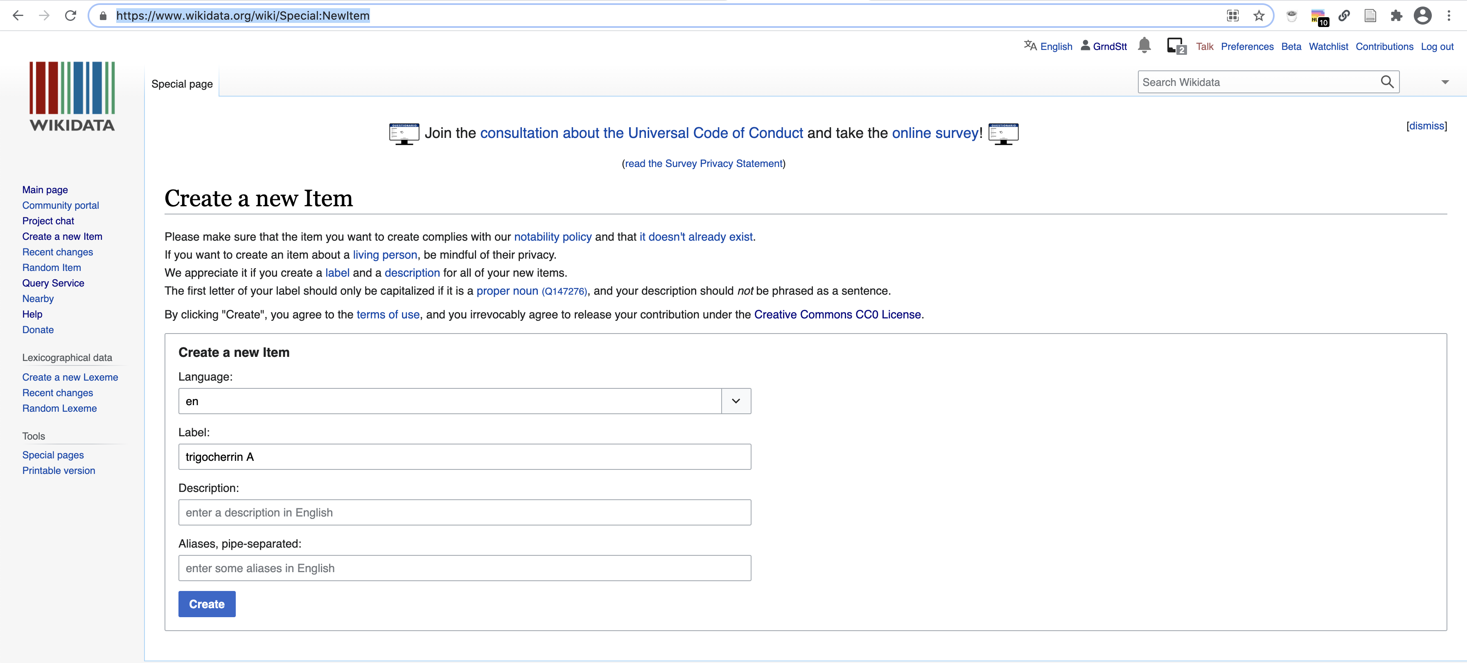Screen dimensions: 1467x663
Task: Reload the page with refresh icon
Action: pyautogui.click(x=71, y=16)
